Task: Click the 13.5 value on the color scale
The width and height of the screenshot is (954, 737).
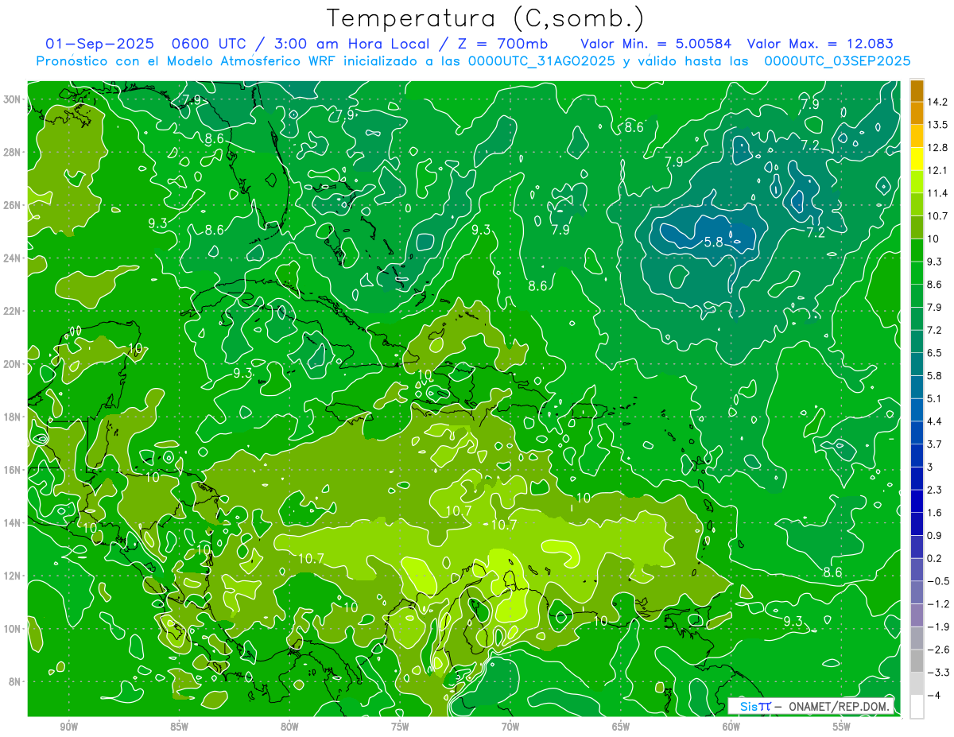Action: [937, 125]
